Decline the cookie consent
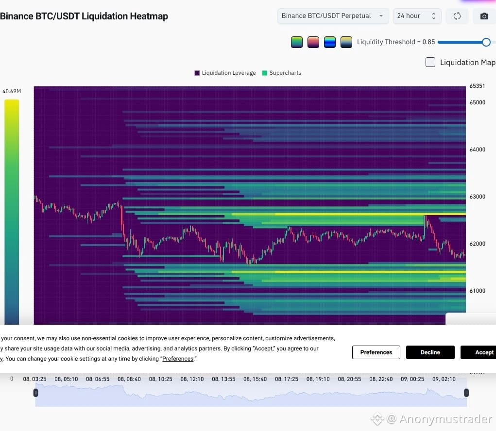 pos(430,352)
